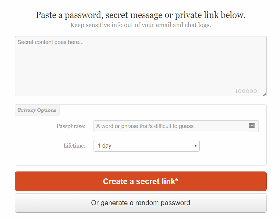Image resolution: width=279 pixels, height=219 pixels.
Task: Click the masked password icon beside passphrase
Action: click(252, 125)
